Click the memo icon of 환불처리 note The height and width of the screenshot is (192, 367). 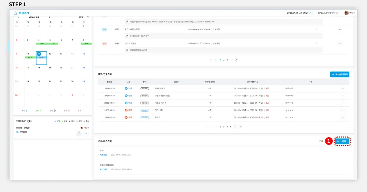click(x=127, y=50)
